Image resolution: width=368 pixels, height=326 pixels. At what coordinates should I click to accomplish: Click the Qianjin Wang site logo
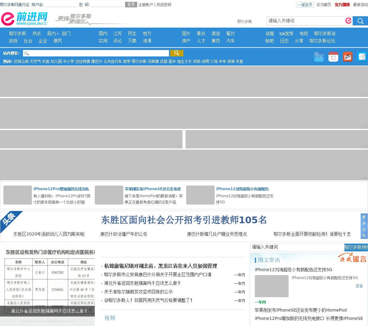[25, 19]
